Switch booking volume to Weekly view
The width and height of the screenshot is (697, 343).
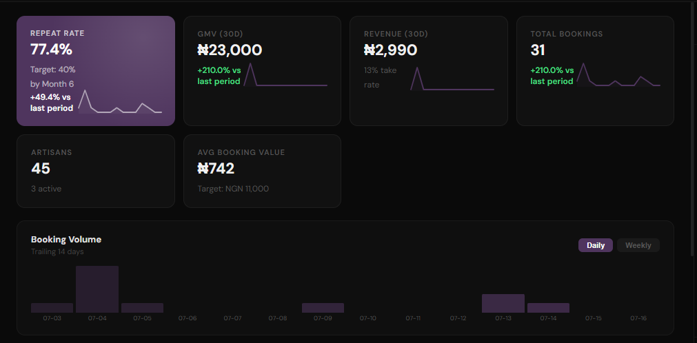pos(638,245)
